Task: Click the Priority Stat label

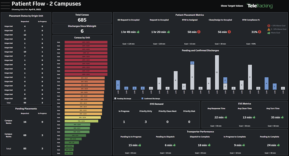Action: pyautogui.click(x=189, y=111)
